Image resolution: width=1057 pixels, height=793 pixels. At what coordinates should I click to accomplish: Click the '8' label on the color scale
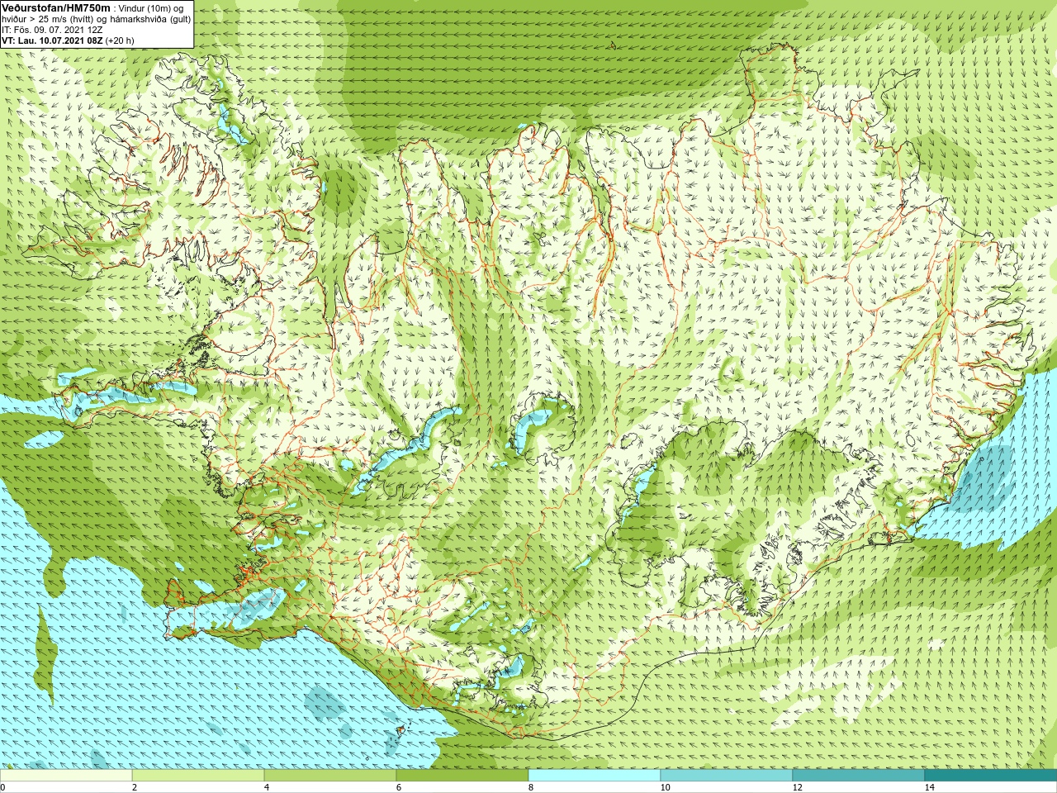(x=531, y=787)
